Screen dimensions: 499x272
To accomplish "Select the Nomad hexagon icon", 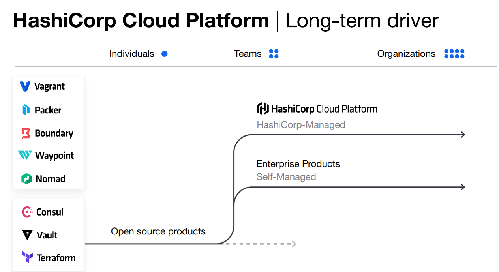I will (25, 178).
